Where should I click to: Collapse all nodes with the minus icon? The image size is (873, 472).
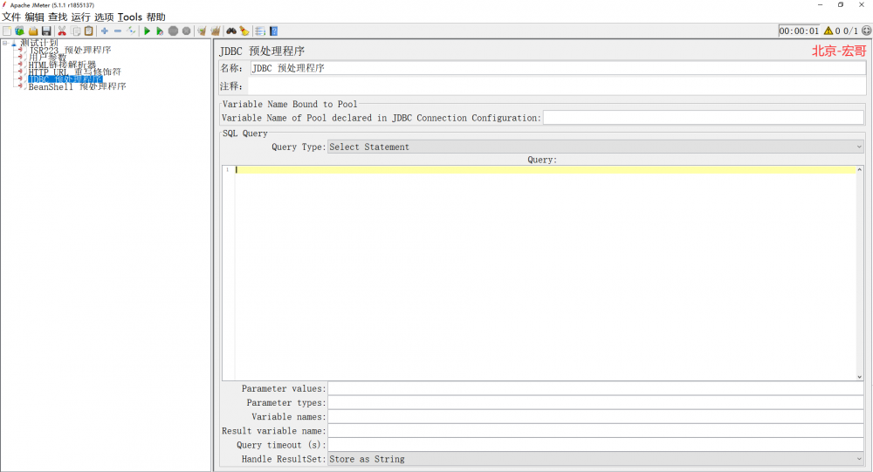pyautogui.click(x=118, y=31)
